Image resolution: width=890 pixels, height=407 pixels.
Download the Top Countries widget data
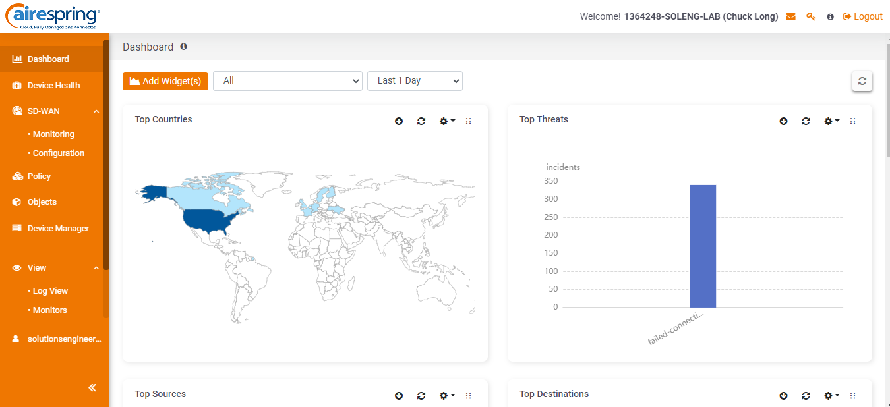[x=399, y=121]
